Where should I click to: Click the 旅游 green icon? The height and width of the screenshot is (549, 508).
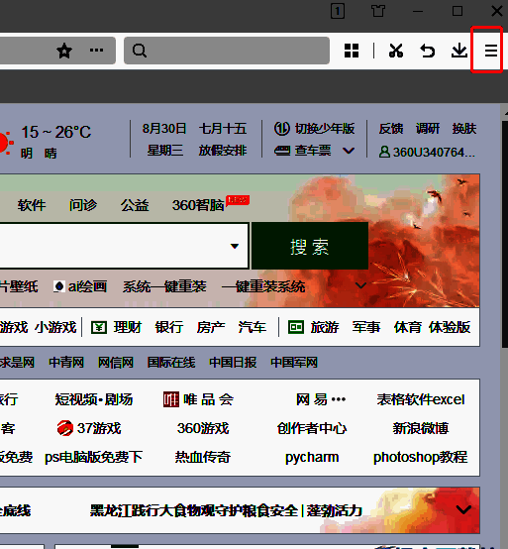[x=296, y=327]
